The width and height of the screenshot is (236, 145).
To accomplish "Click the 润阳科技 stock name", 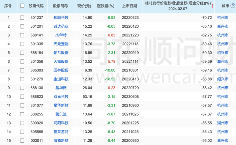I will 61,123.
